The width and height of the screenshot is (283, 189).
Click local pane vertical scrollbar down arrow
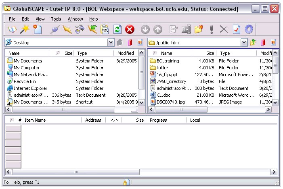pos(141,103)
